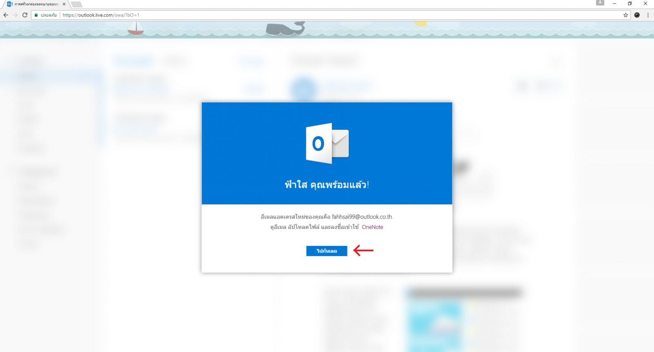This screenshot has width=654, height=352.
Task: Click the secure padlock icon
Action: click(x=36, y=15)
